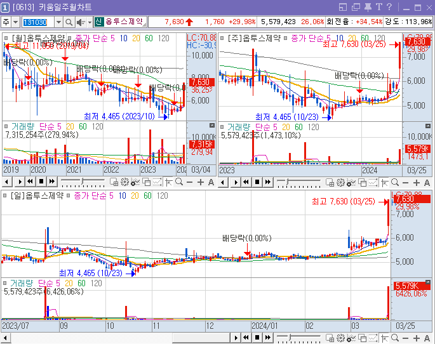This screenshot has width=435, height=344.
Task: Open the stock code history dropdown arrow
Action: point(58,22)
